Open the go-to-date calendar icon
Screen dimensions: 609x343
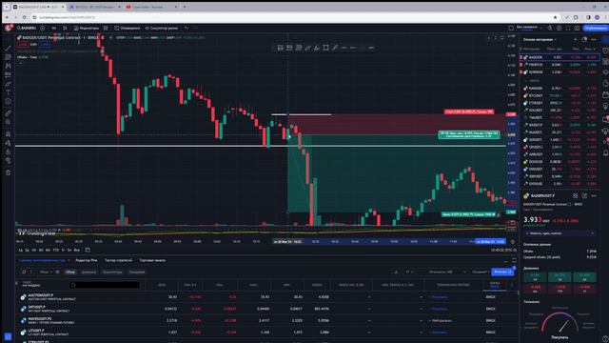click(88, 250)
